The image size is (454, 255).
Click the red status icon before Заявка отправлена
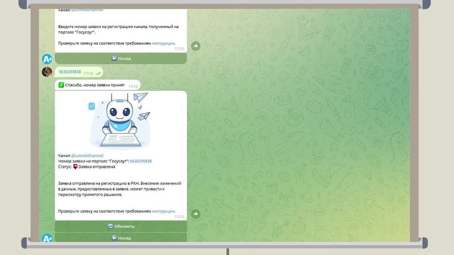75,167
